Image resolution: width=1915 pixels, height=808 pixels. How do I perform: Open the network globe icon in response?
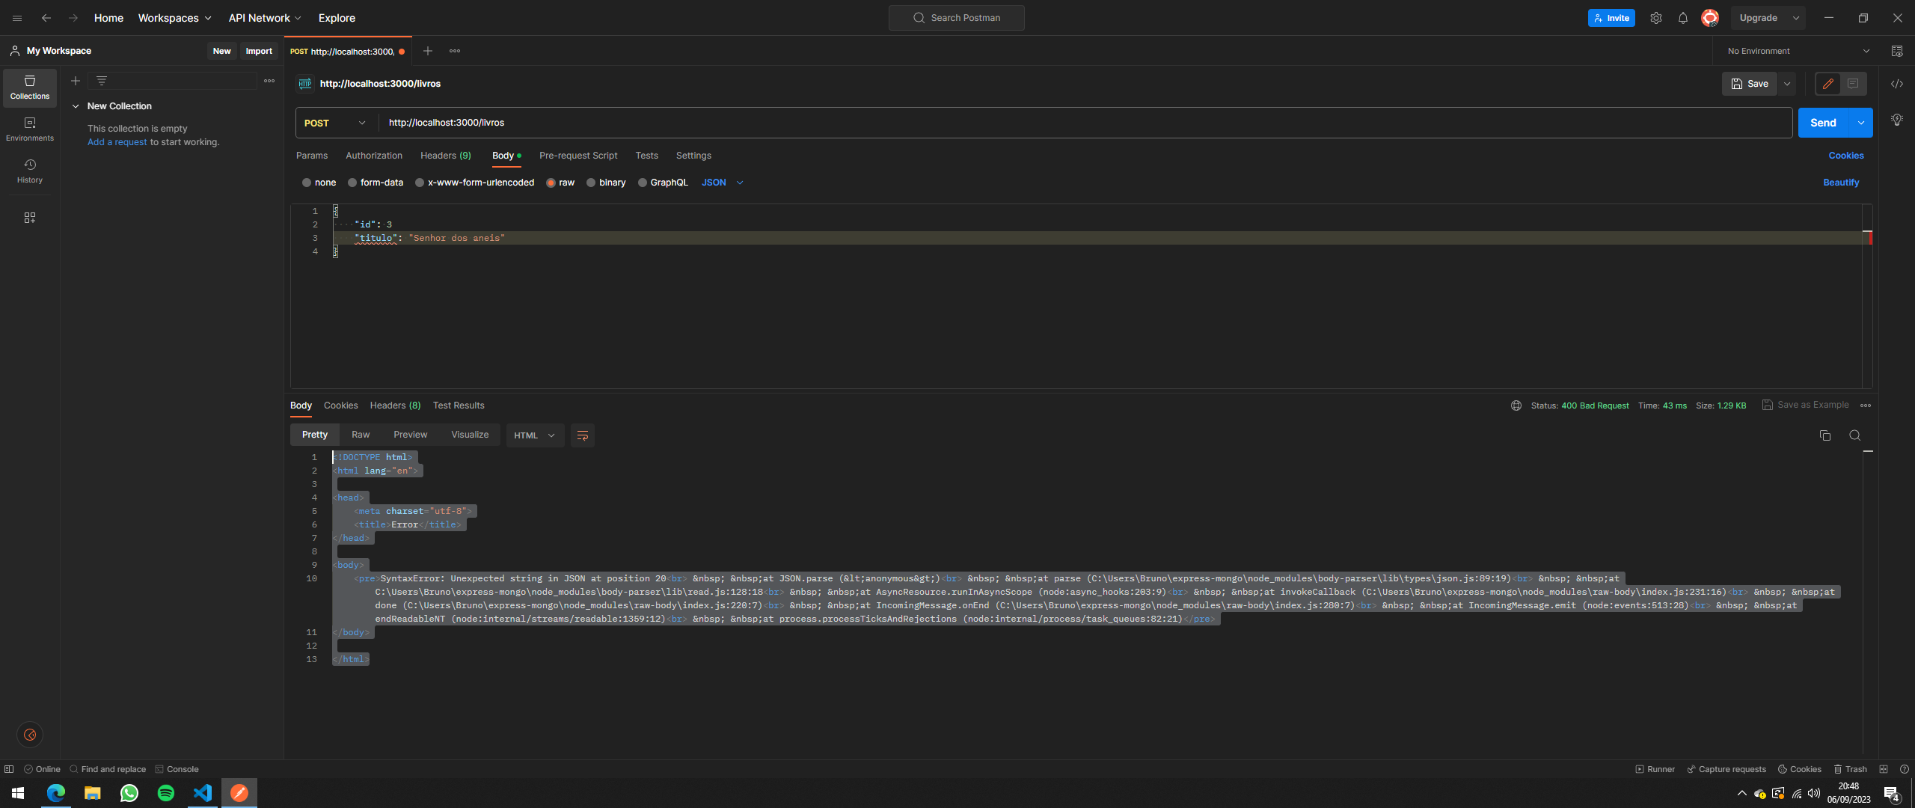click(1516, 405)
